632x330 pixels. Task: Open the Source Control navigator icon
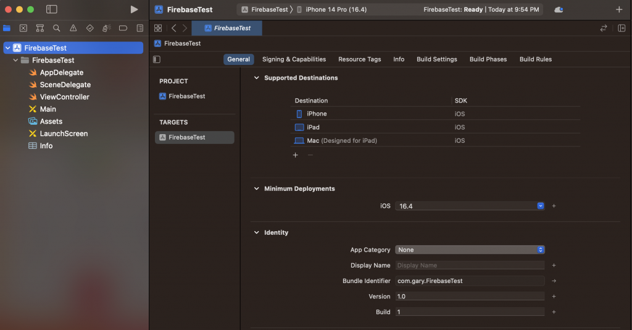[23, 28]
